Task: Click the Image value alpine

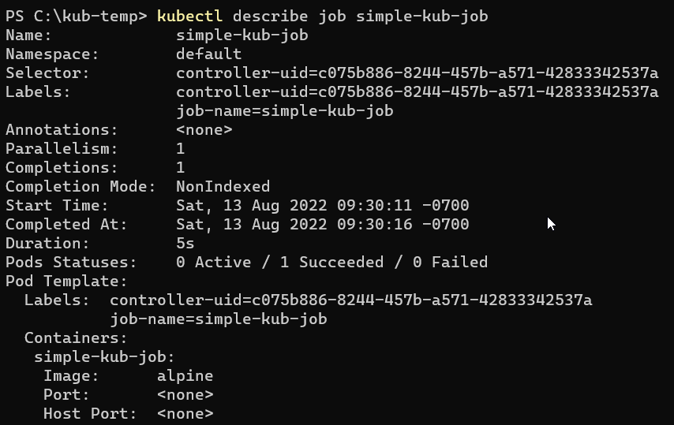Action: (185, 376)
